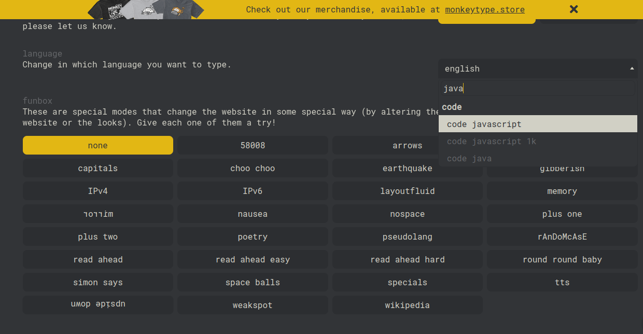Enable the layoutfluid funbox
Screen dimensions: 643x334
pyautogui.click(x=407, y=191)
